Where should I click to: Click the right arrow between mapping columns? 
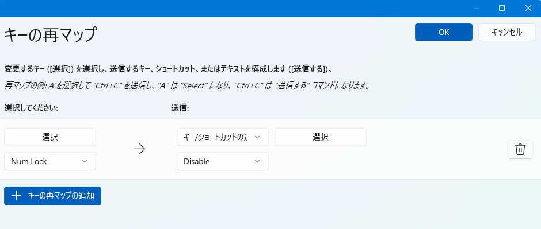tap(139, 149)
